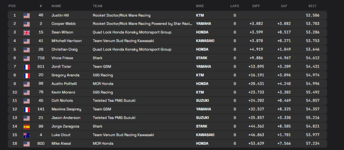Click KAWASAKI bike in Luke Clout row
344x150 pixels.
(205, 135)
